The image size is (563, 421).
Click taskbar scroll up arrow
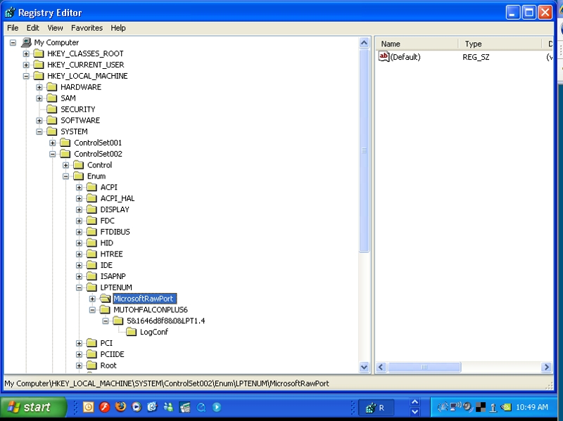(x=415, y=402)
